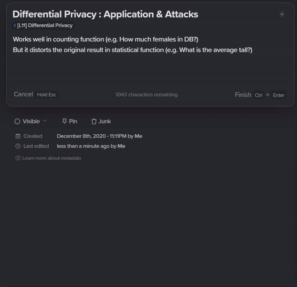Image resolution: width=297 pixels, height=287 pixels.
Task: Click the Ctrl key hint badge
Action: point(258,95)
